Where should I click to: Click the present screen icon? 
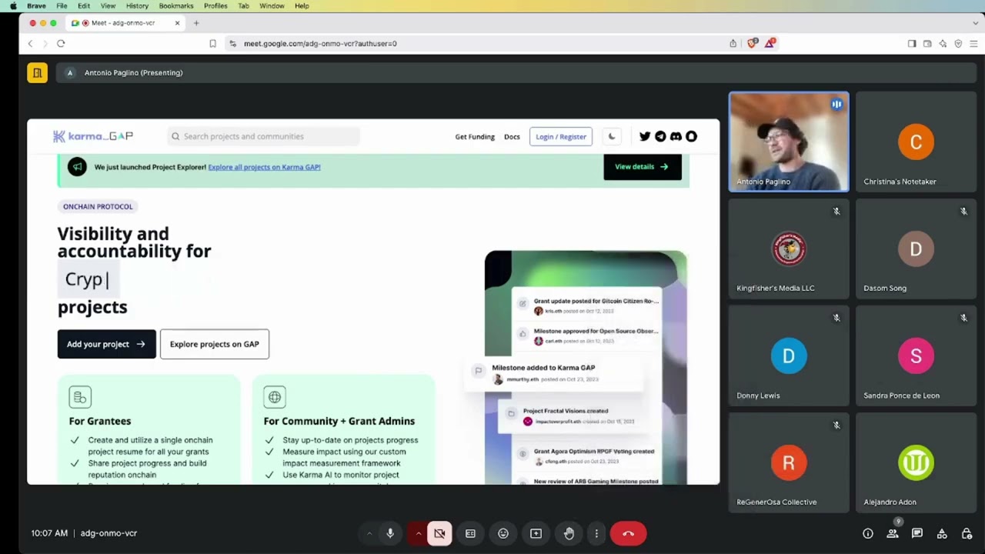[x=536, y=533]
